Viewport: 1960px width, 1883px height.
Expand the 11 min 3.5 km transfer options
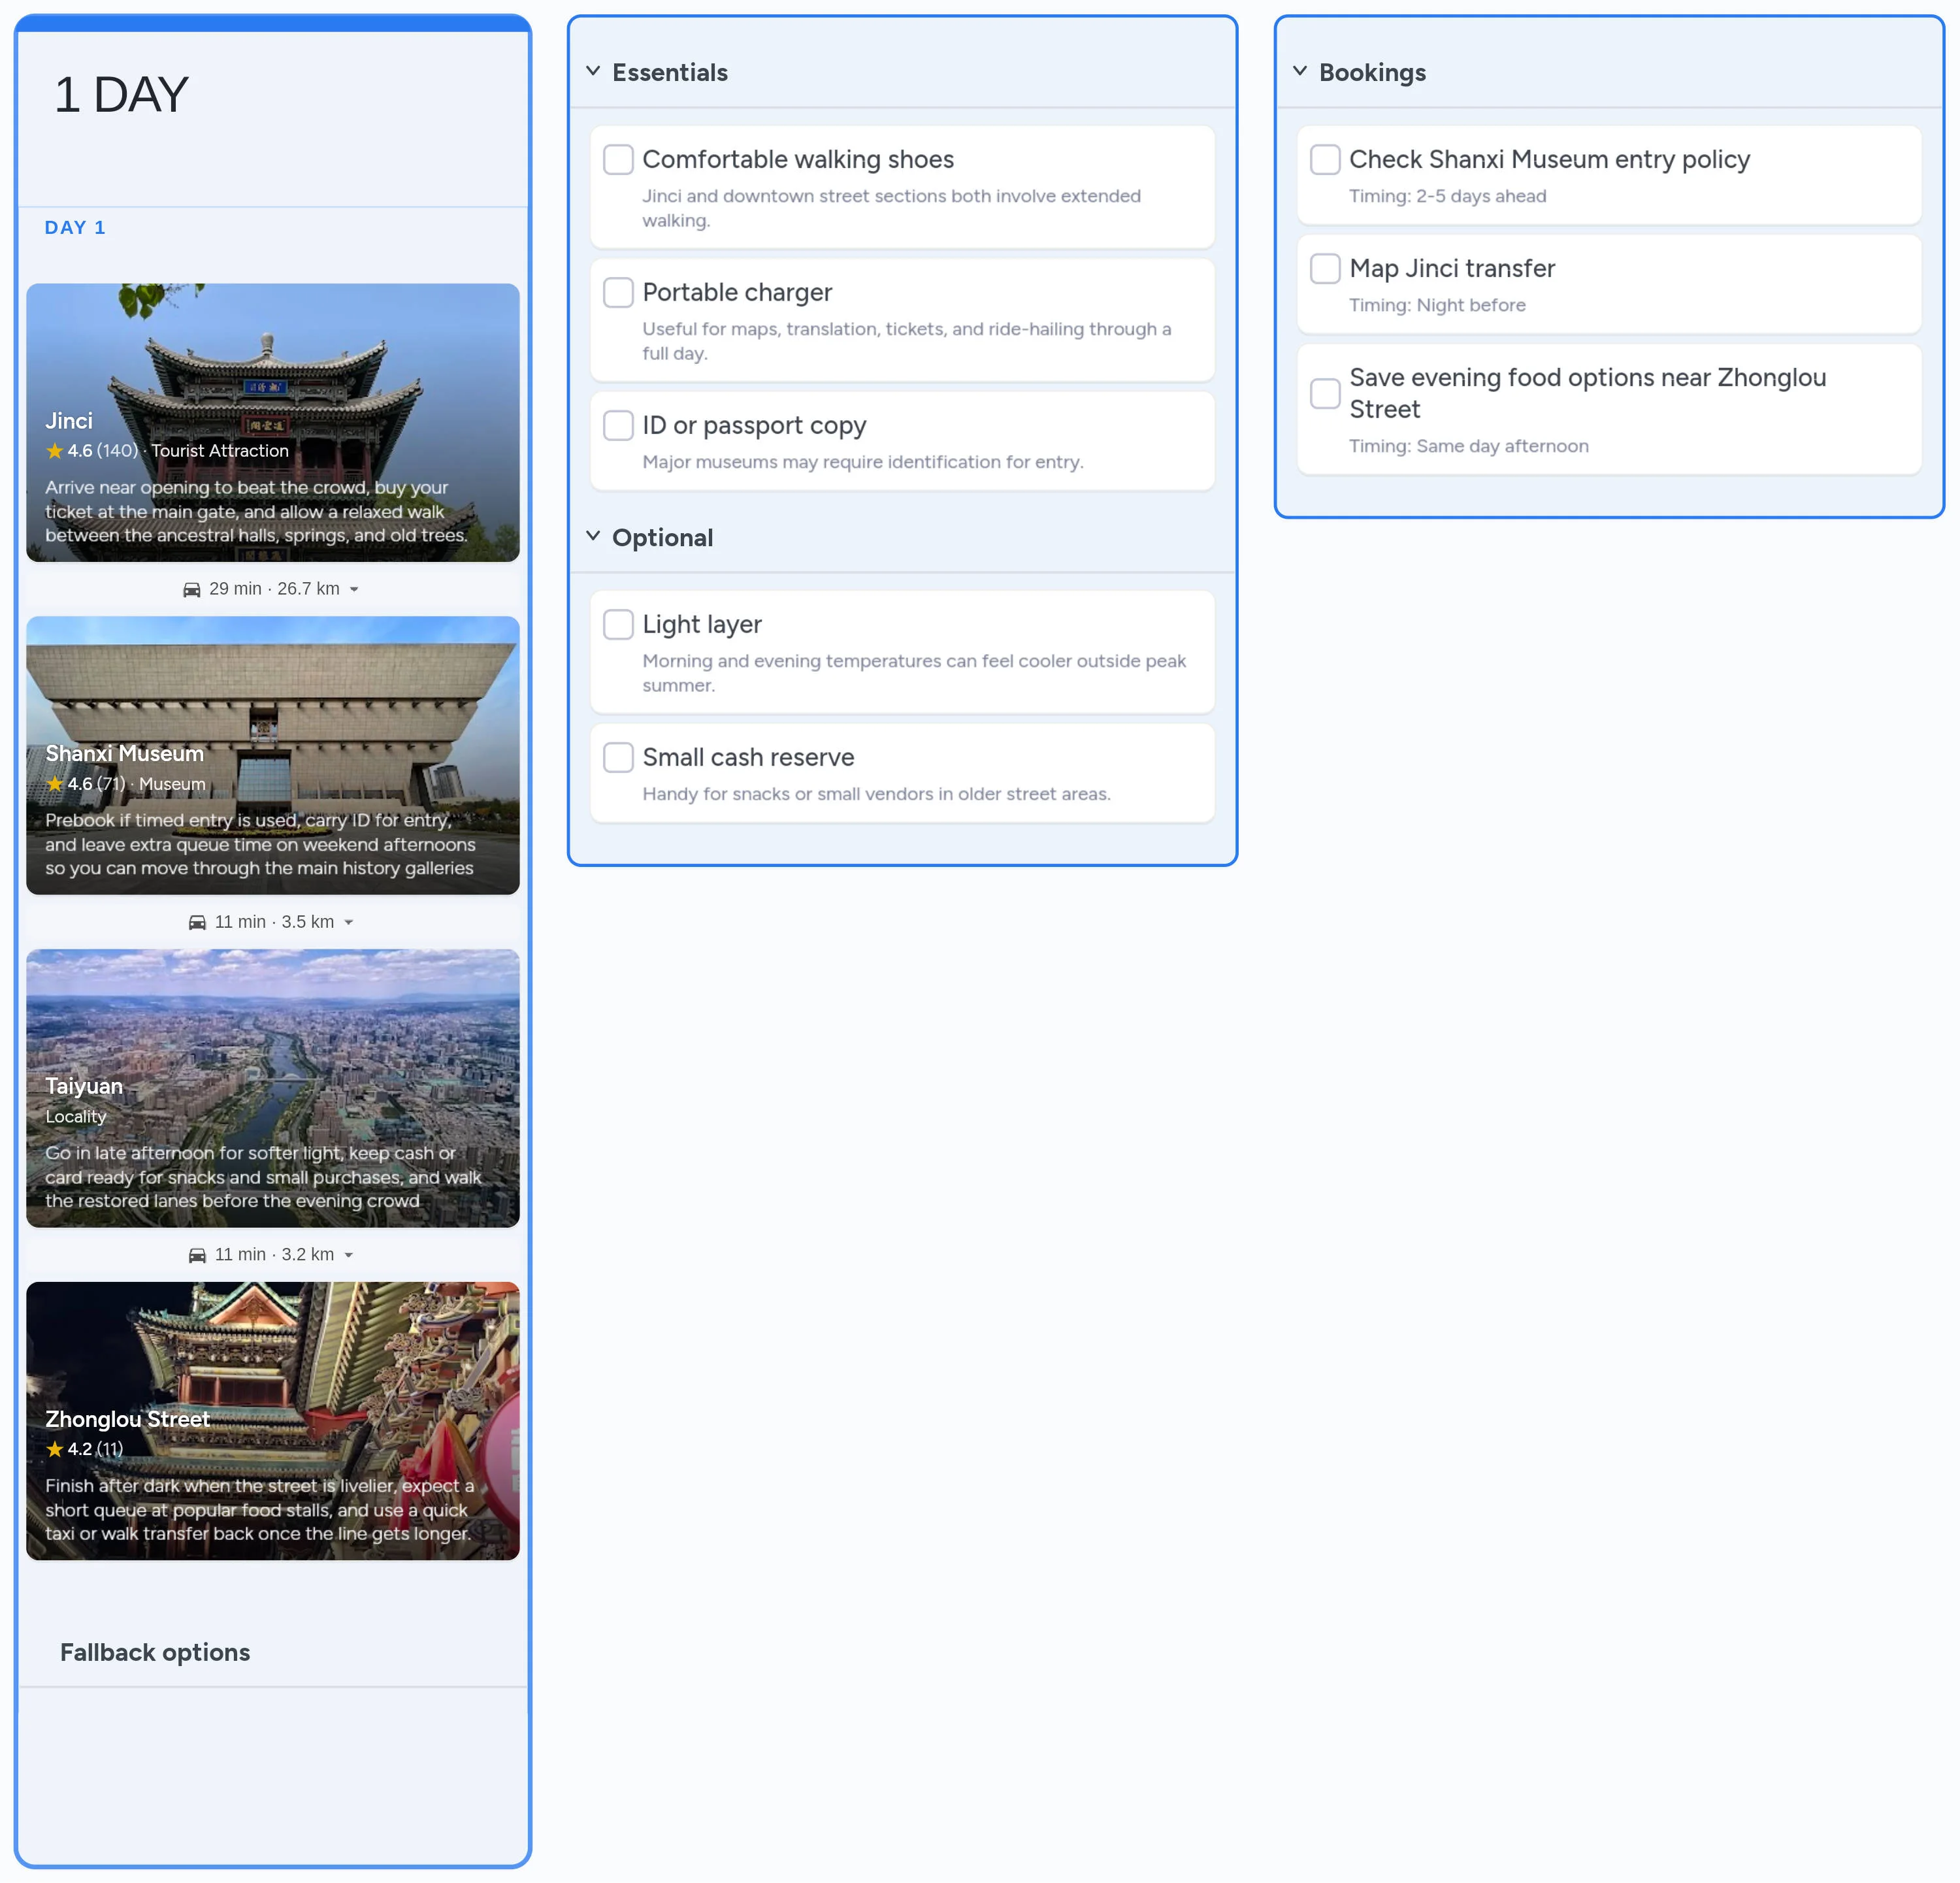349,922
